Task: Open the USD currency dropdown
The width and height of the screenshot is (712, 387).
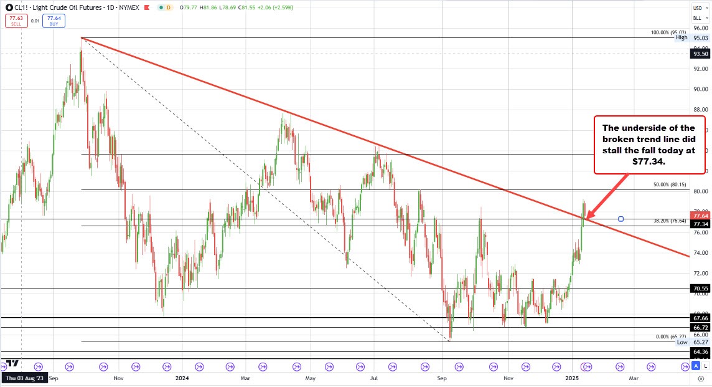Action: coord(700,7)
